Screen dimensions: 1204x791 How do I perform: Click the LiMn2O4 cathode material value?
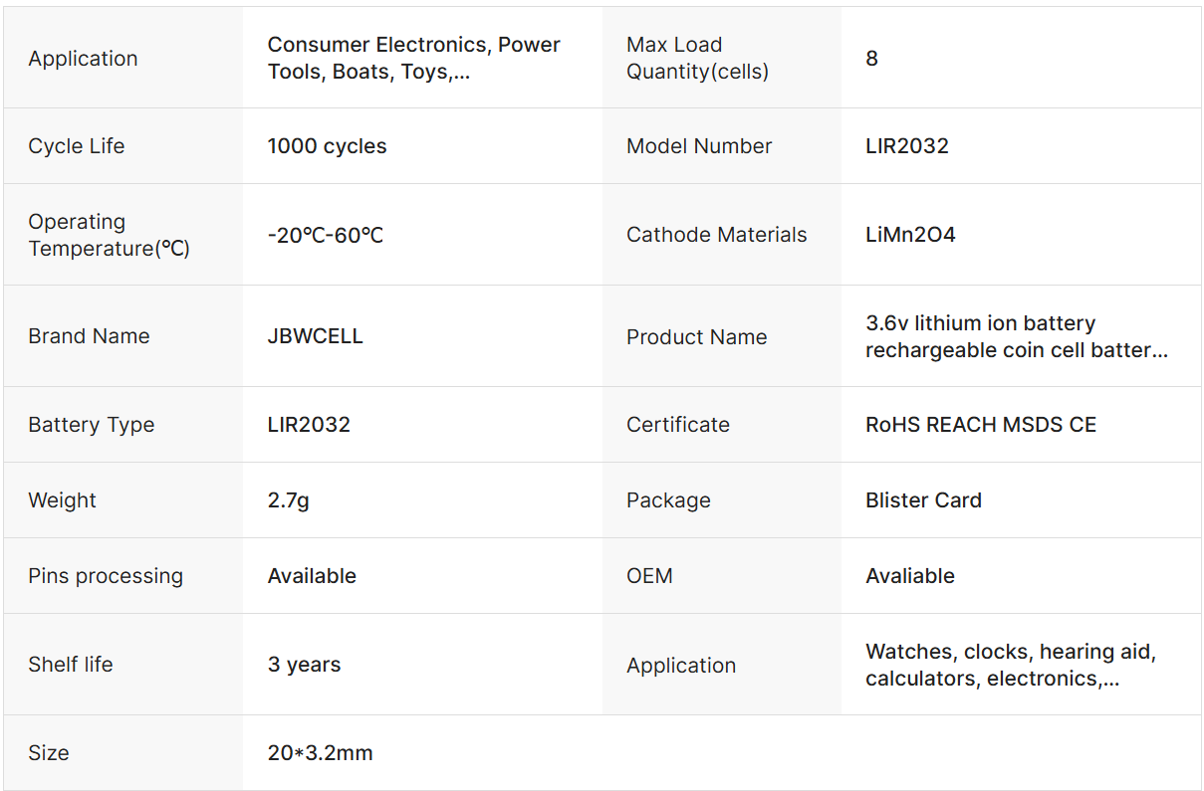click(910, 236)
